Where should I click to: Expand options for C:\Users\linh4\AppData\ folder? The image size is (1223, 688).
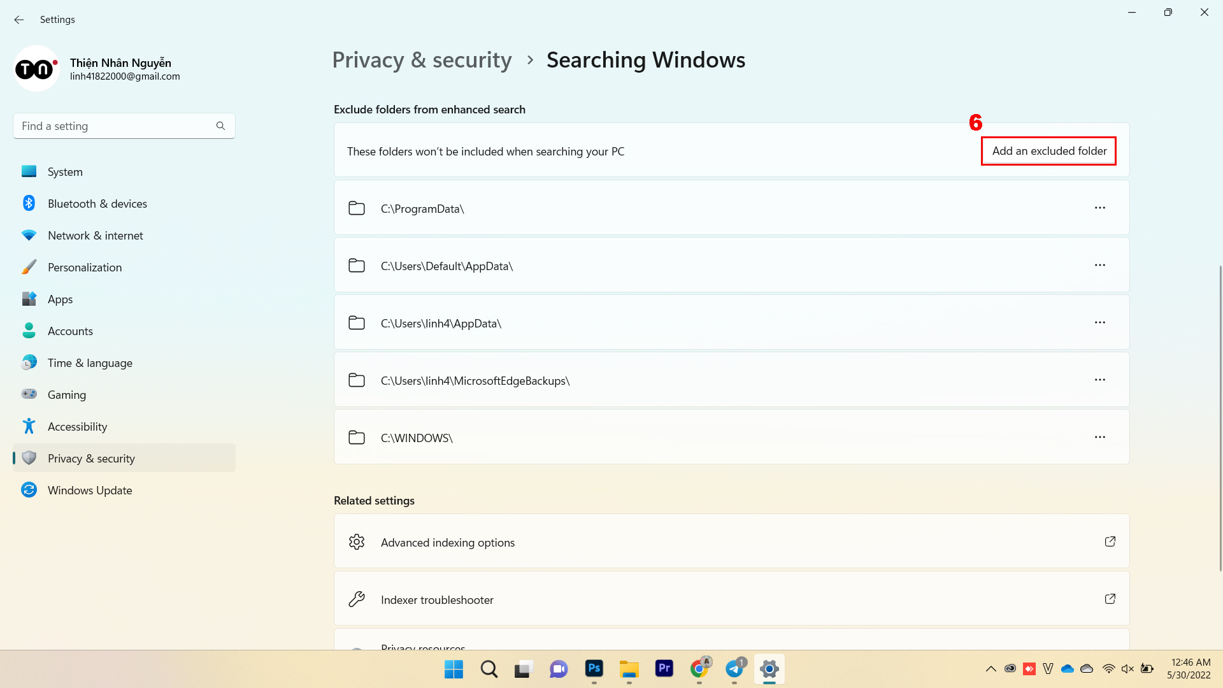pos(1100,322)
